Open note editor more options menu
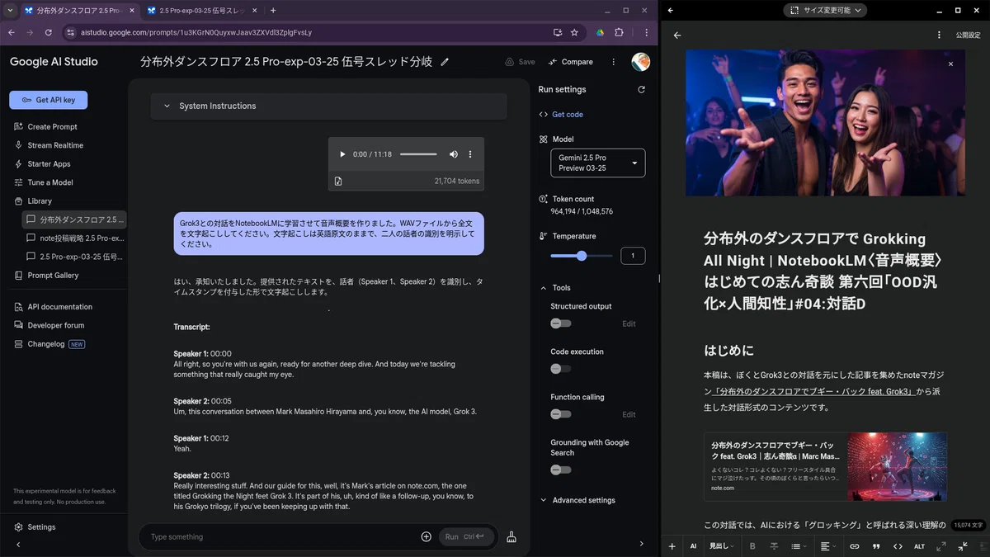 tap(939, 35)
